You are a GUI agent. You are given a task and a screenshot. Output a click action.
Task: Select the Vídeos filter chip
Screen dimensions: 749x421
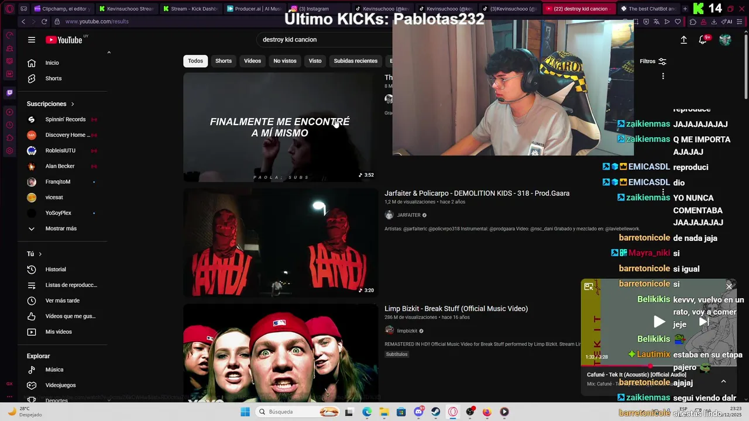pyautogui.click(x=252, y=61)
